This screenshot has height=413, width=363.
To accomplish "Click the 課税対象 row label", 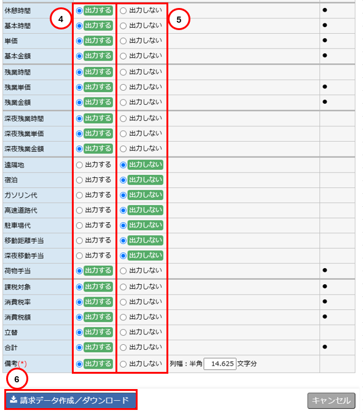I will click(x=17, y=287).
